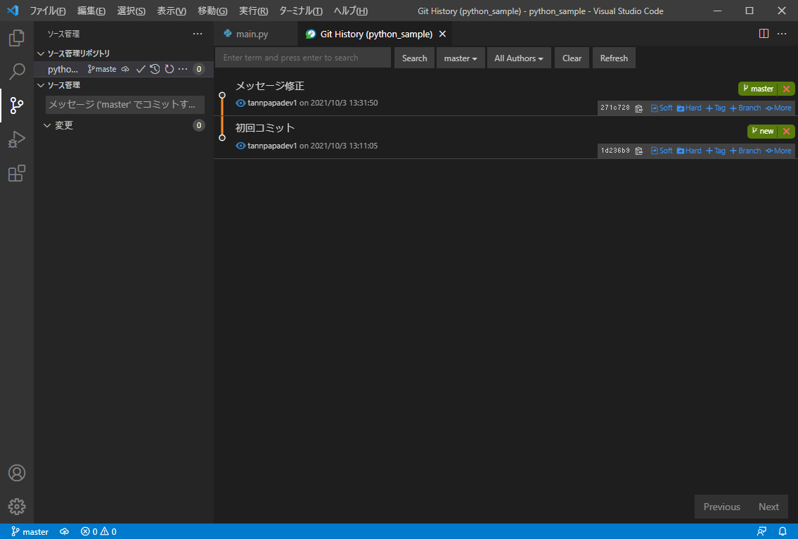Click the commit checkmark icon for python_sample
Screen dimensions: 798x539
(x=141, y=69)
